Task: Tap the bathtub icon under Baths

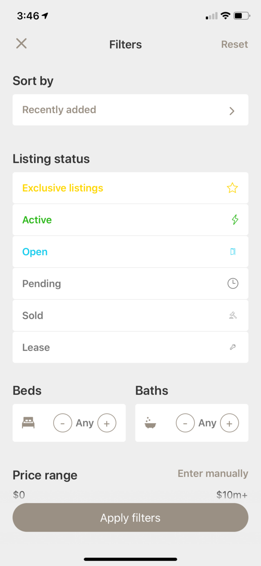Action: coord(150,423)
